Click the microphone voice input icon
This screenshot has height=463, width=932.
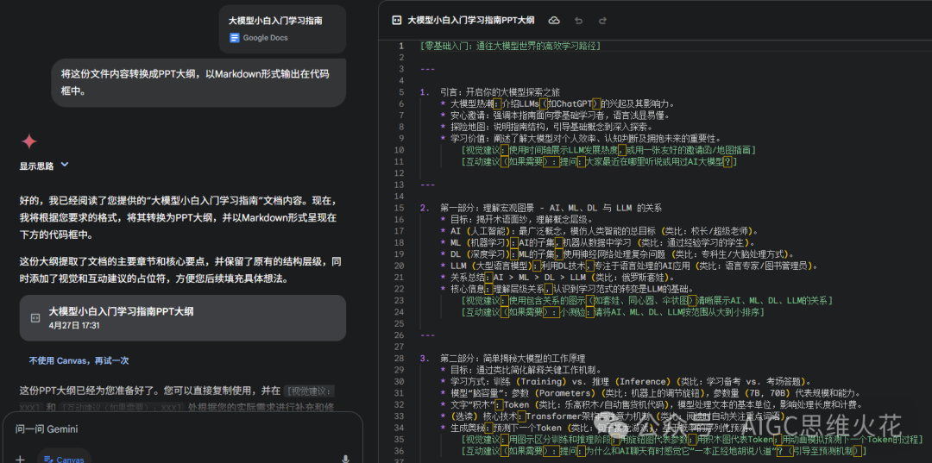coord(344,459)
